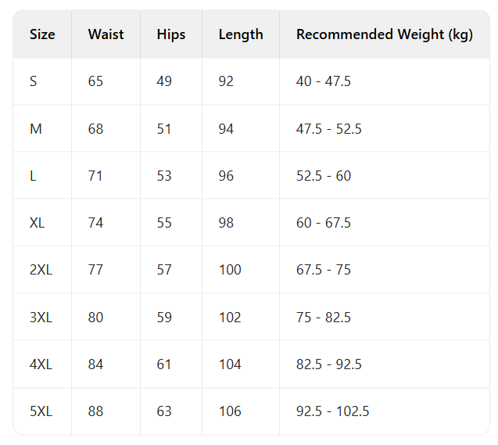Select the weight range 92.5 - 102.5
The height and width of the screenshot is (445, 498).
coord(333,411)
